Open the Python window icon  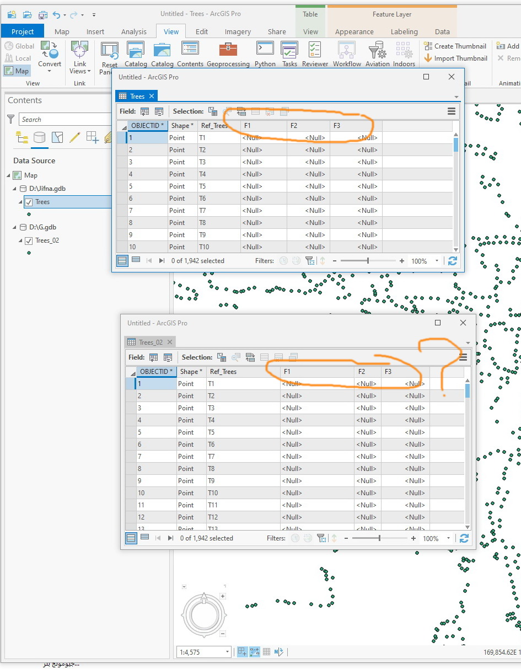tap(265, 54)
